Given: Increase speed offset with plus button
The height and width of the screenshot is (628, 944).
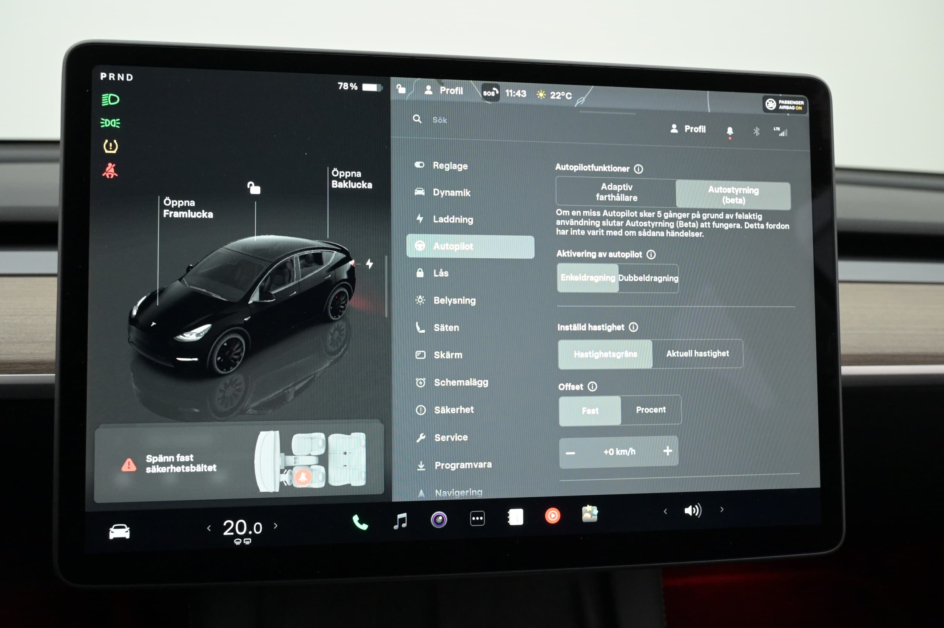Looking at the screenshot, I should [668, 451].
